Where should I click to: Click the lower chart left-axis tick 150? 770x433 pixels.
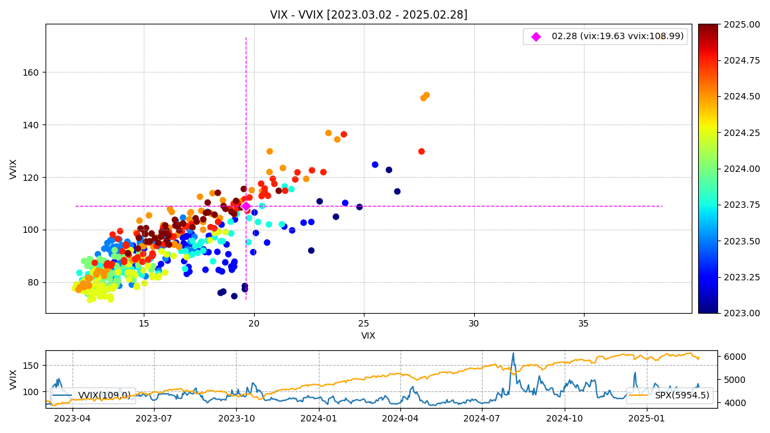32,366
